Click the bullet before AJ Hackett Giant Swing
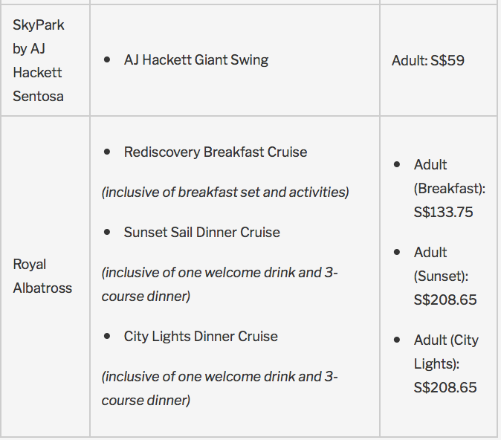The width and height of the screenshot is (501, 440). (x=108, y=60)
